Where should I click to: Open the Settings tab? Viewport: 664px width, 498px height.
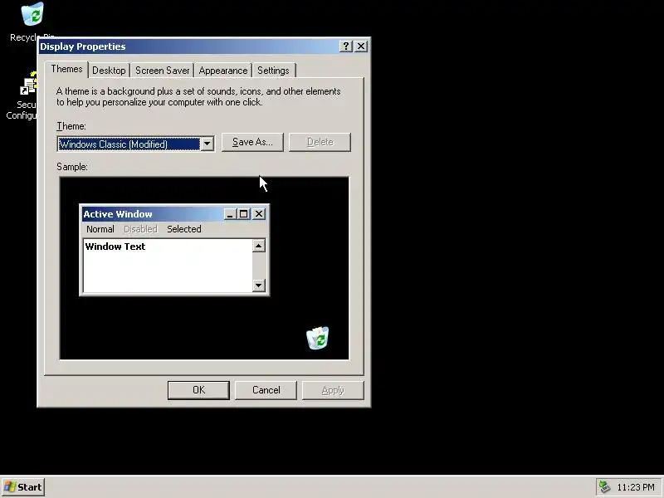pos(273,71)
